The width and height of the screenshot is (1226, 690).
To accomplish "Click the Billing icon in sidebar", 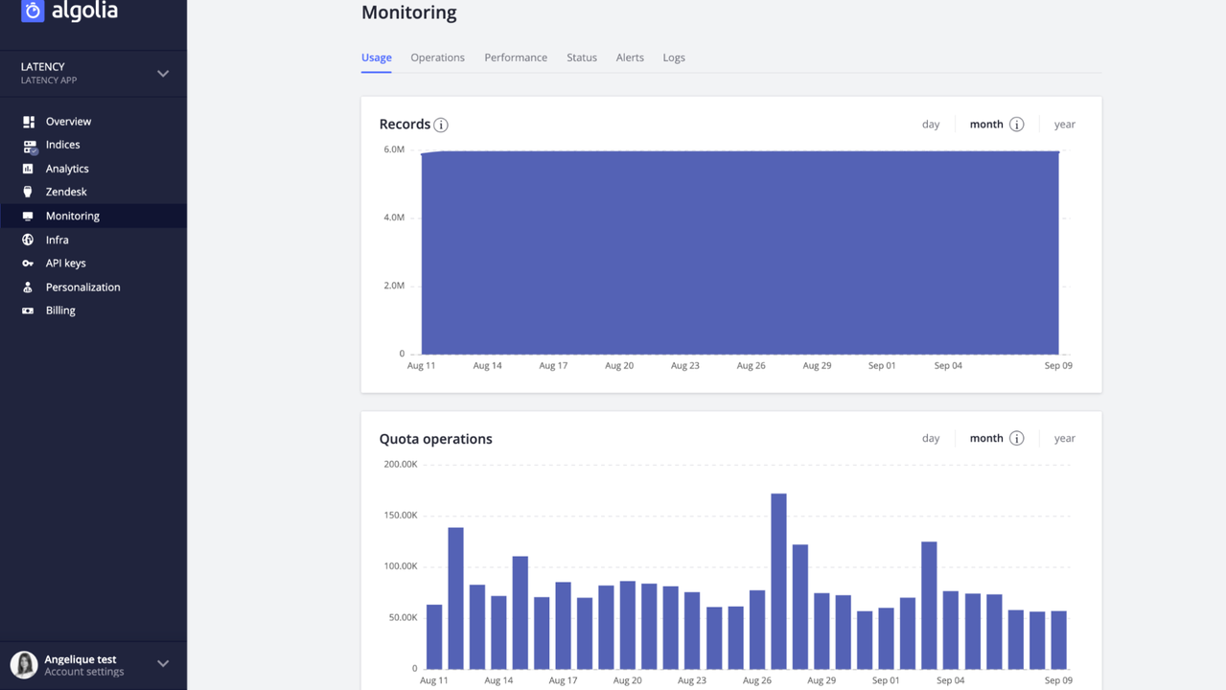I will point(28,310).
